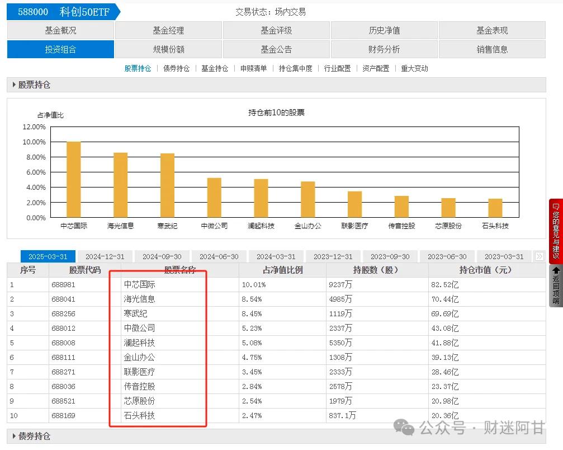Open the 行业配置 sub-menu
This screenshot has height=450, width=563.
point(337,68)
